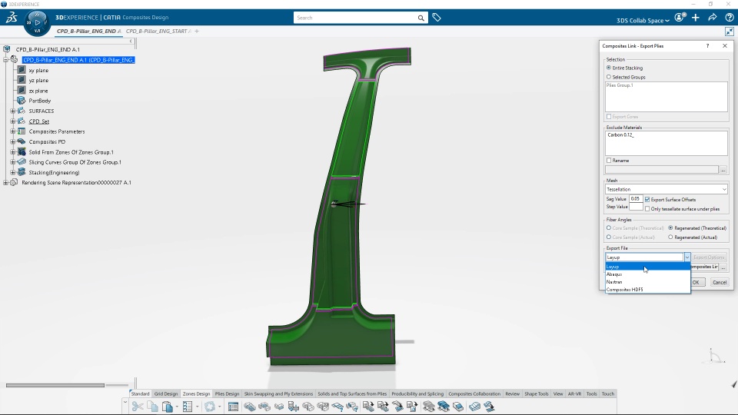Screen dimensions: 738x415
Task: Select Regenerated (Theoretical) fiber angles
Action: (670, 227)
